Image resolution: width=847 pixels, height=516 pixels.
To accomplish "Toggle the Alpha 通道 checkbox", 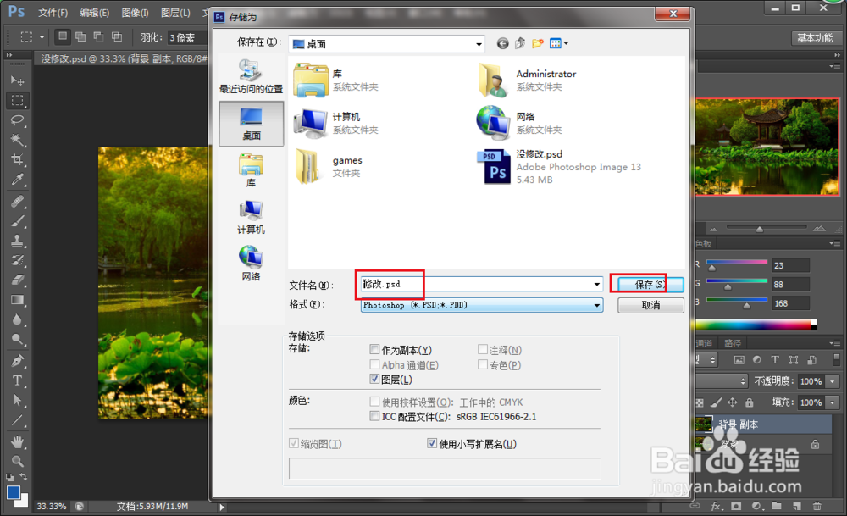I will pos(374,364).
